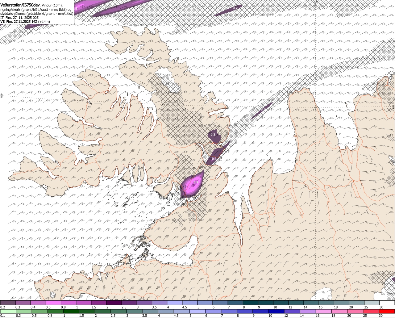Pick the 0.1 pale green swatch in lower legend row
This screenshot has width=395, height=318.
point(8,311)
